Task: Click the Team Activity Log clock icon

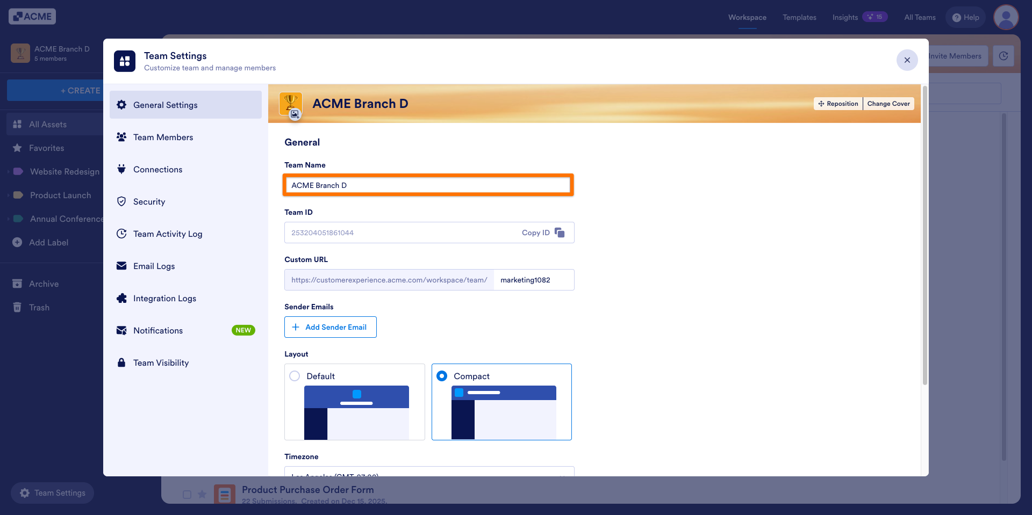Action: pyautogui.click(x=121, y=234)
